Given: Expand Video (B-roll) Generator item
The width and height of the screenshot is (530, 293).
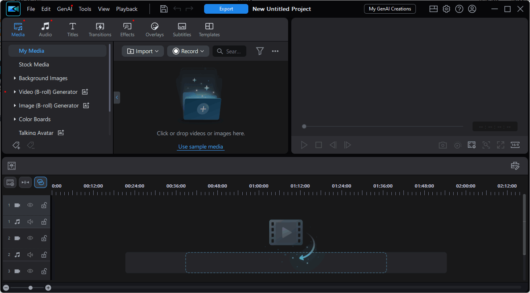Looking at the screenshot, I should point(15,92).
